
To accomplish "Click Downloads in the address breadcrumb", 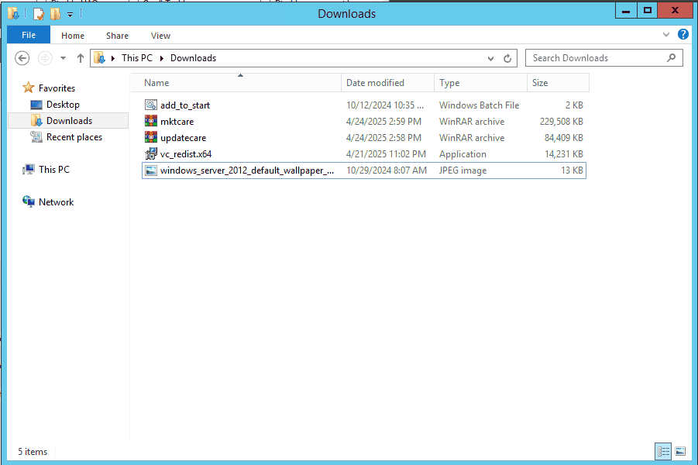I will [193, 58].
